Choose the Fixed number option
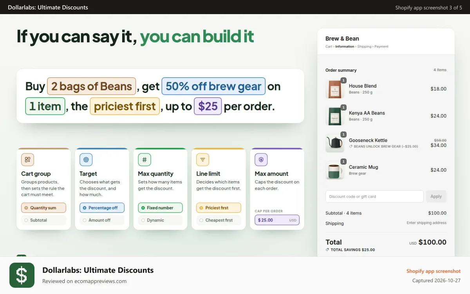 point(160,208)
